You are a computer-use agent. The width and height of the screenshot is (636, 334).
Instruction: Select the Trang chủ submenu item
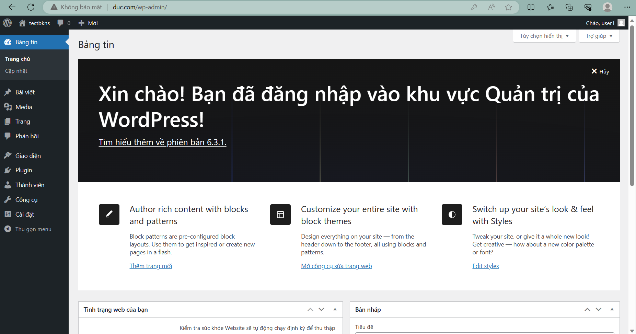pos(18,59)
